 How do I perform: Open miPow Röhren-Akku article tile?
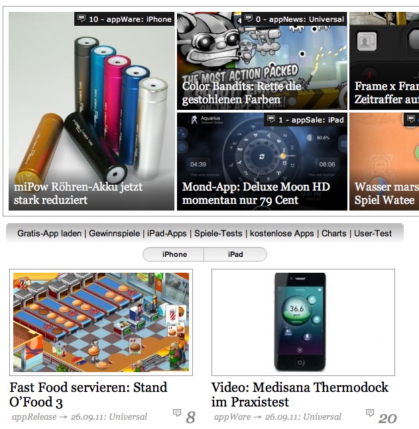(x=91, y=111)
